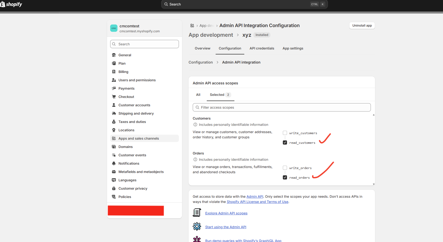Image resolution: width=443 pixels, height=242 pixels.
Task: Click the Shopify logo
Action: tap(11, 4)
